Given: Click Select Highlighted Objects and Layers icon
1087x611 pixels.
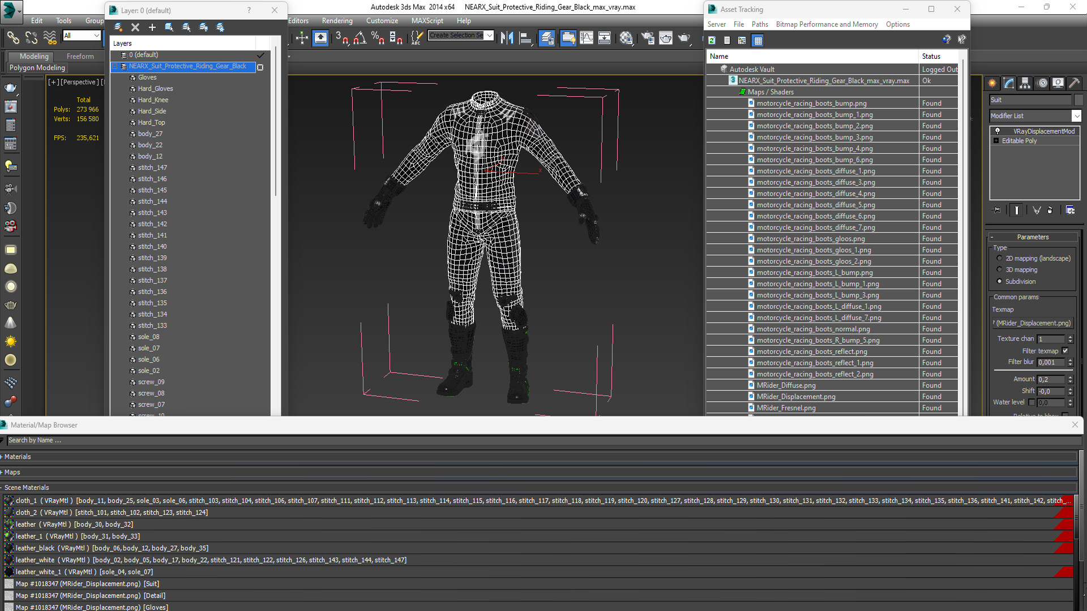Looking at the screenshot, I should click(x=169, y=27).
